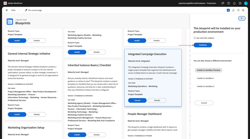This screenshot has height=139, width=250.
Task: Open Details for Inherited Instance Basics Checklist
Action: pyautogui.click(x=97, y=135)
